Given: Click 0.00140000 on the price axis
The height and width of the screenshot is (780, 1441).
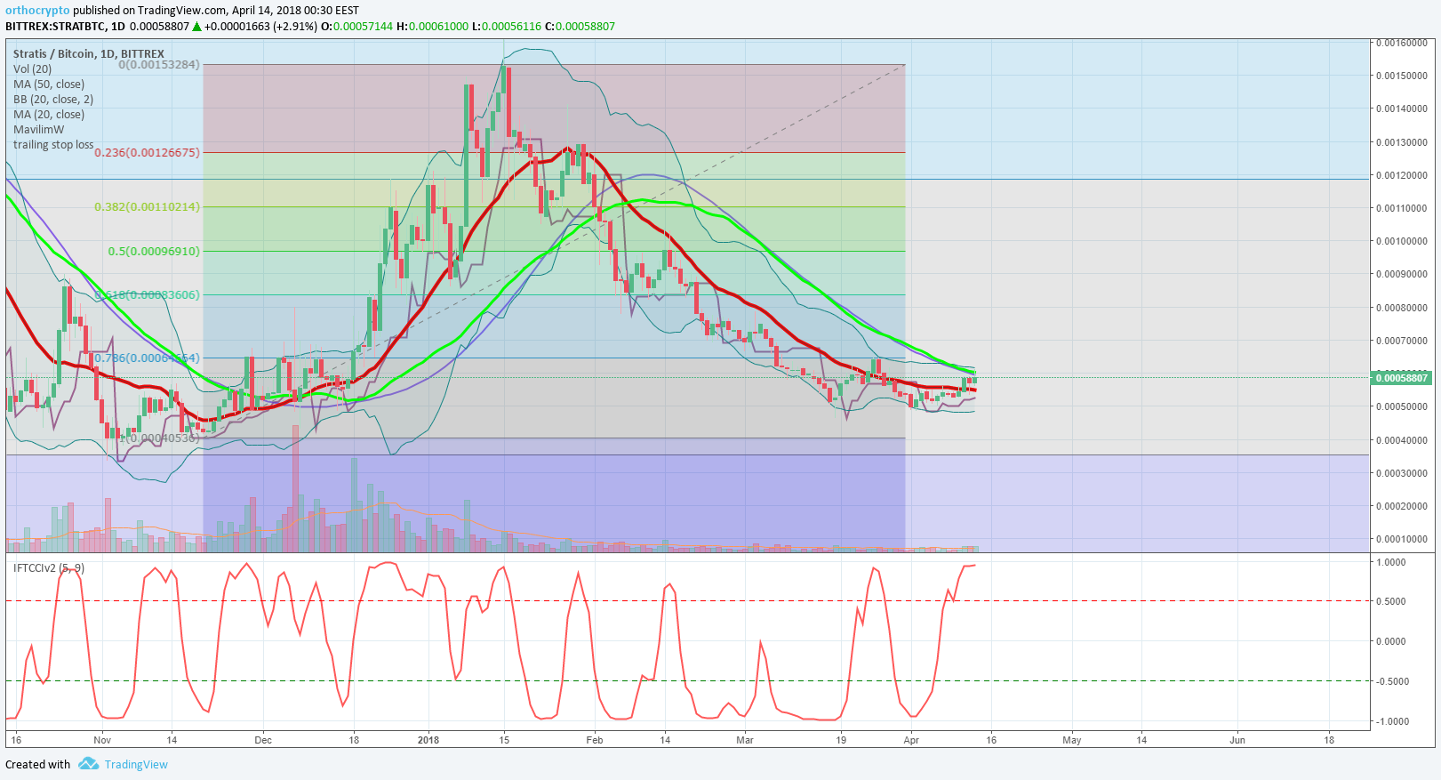Looking at the screenshot, I should click(1402, 109).
